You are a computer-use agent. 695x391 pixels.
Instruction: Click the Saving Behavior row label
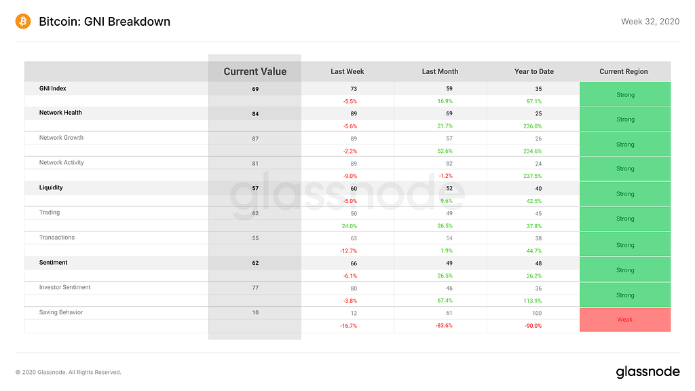coord(61,312)
